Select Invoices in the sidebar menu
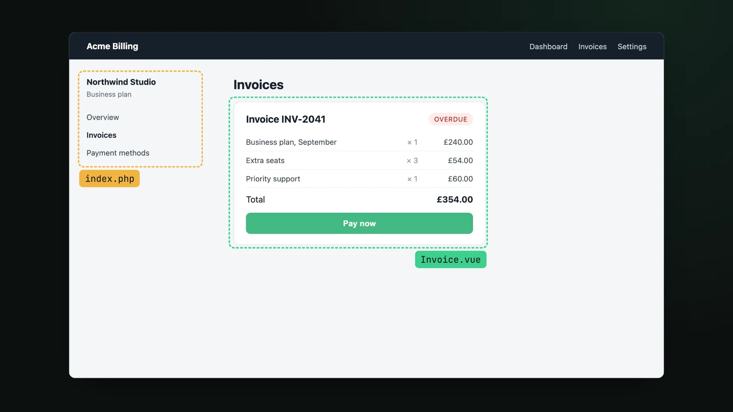The width and height of the screenshot is (733, 412). pyautogui.click(x=101, y=135)
